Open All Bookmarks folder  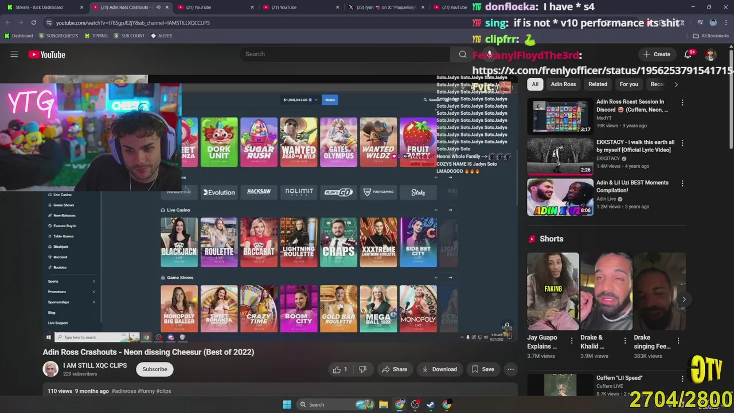711,36
